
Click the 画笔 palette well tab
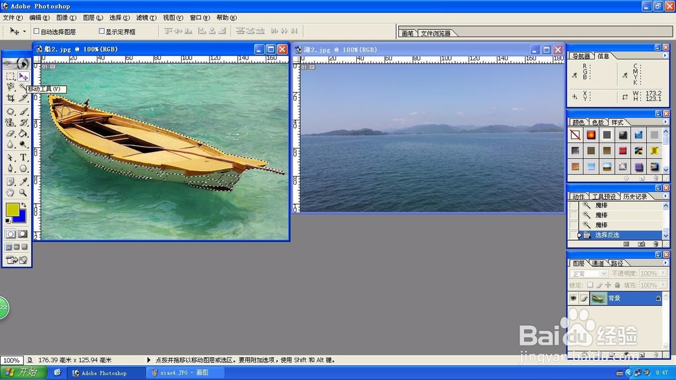point(408,33)
